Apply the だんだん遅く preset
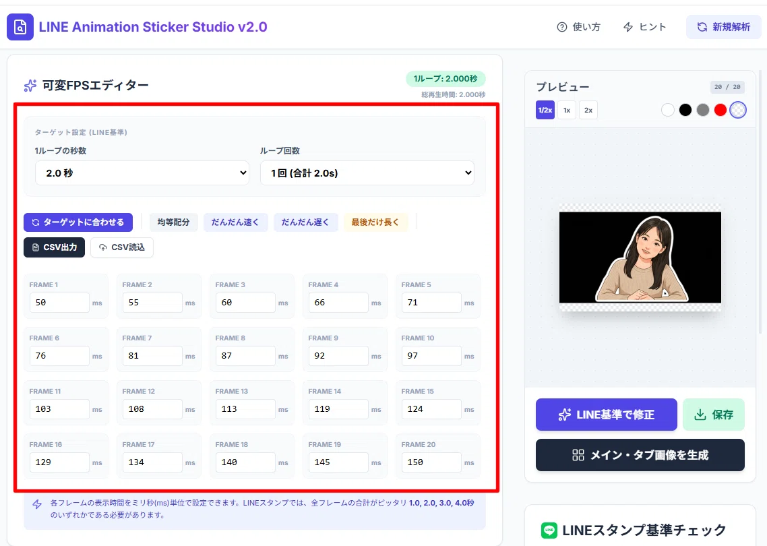767x546 pixels. click(x=306, y=222)
